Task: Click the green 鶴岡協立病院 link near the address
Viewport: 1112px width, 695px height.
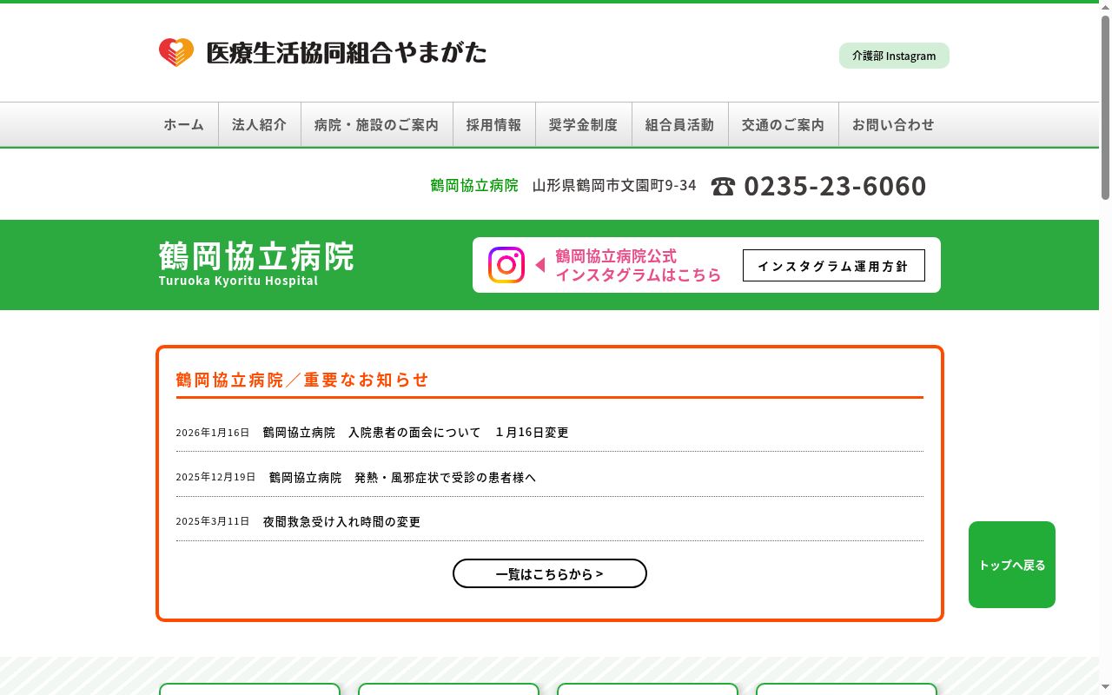Action: tap(474, 185)
